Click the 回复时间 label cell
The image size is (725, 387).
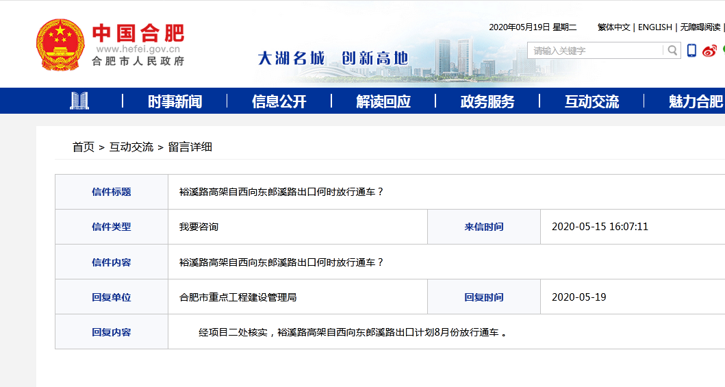[x=483, y=297]
